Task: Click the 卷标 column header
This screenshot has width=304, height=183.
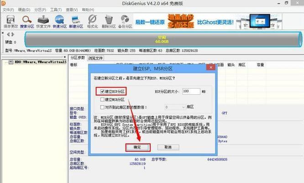Action: (x=73, y=65)
